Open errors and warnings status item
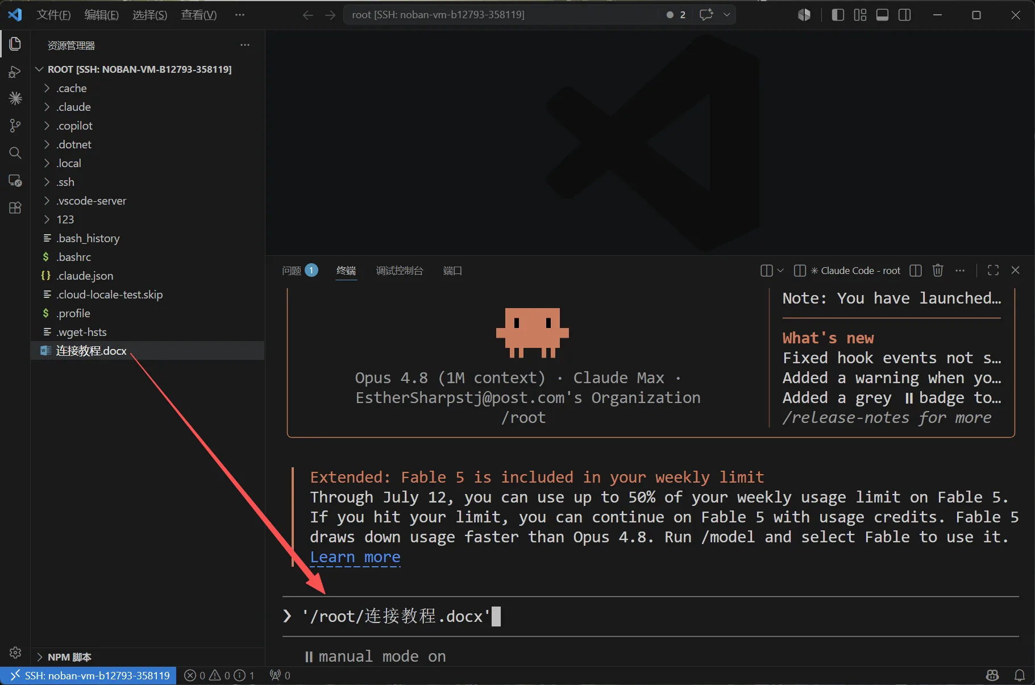This screenshot has height=685, width=1035. (219, 675)
